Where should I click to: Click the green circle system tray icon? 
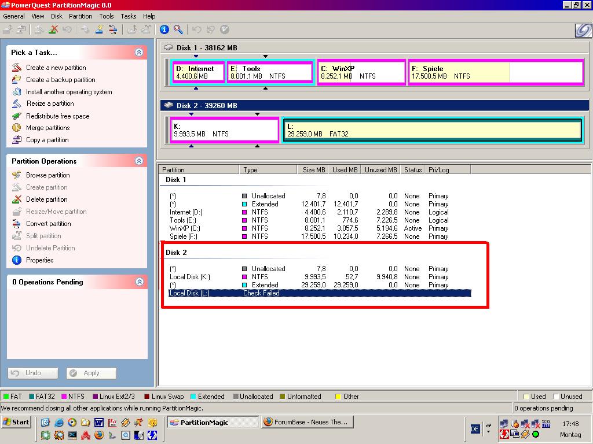[536, 434]
